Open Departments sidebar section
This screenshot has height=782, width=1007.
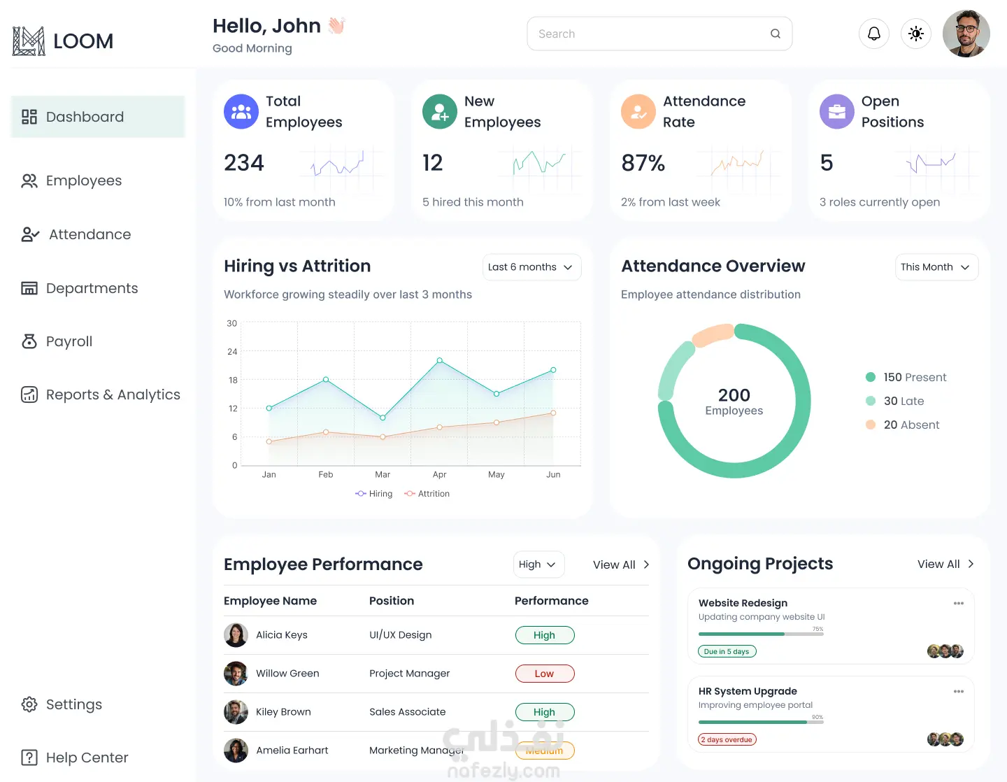[80, 288]
